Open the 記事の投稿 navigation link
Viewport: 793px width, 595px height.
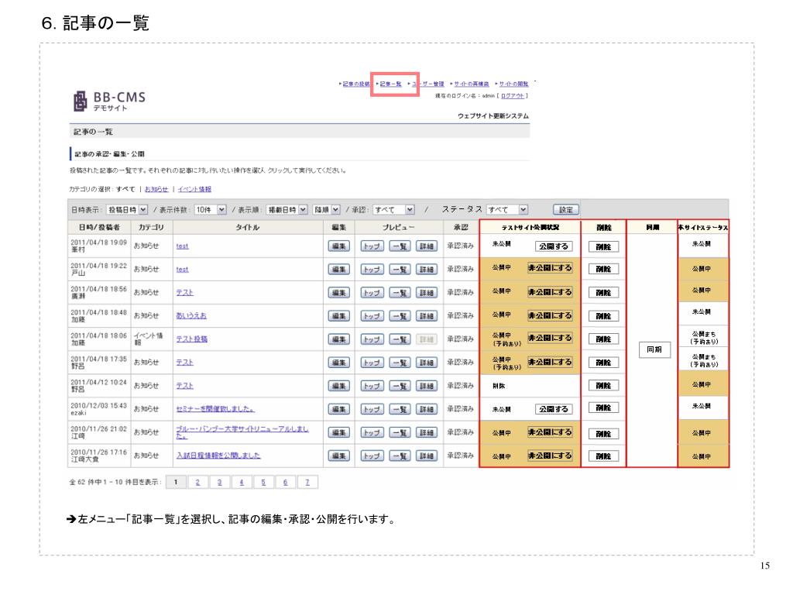click(355, 84)
